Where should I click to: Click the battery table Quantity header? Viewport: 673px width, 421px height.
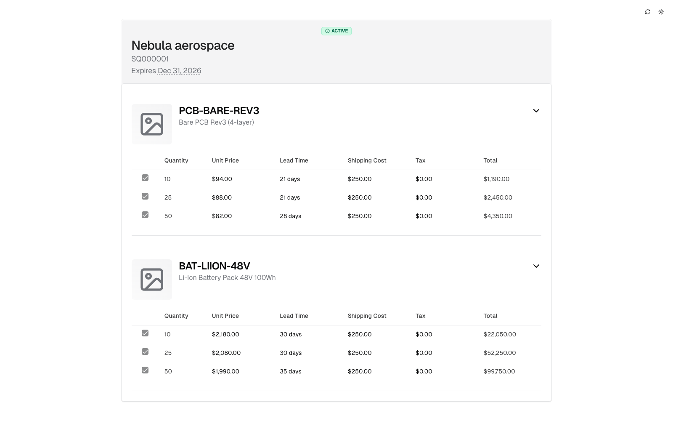coord(176,316)
